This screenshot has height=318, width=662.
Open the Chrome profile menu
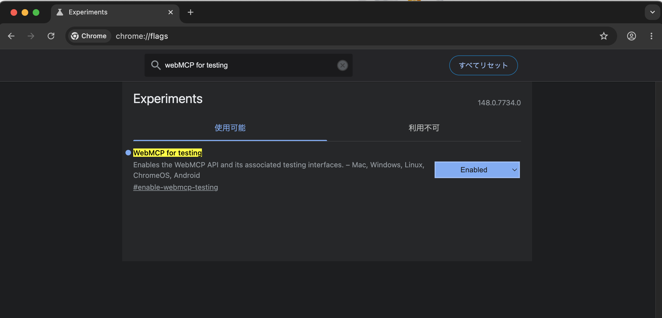coord(631,36)
